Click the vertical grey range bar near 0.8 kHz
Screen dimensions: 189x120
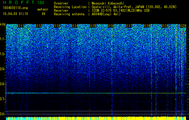[x=6, y=92]
